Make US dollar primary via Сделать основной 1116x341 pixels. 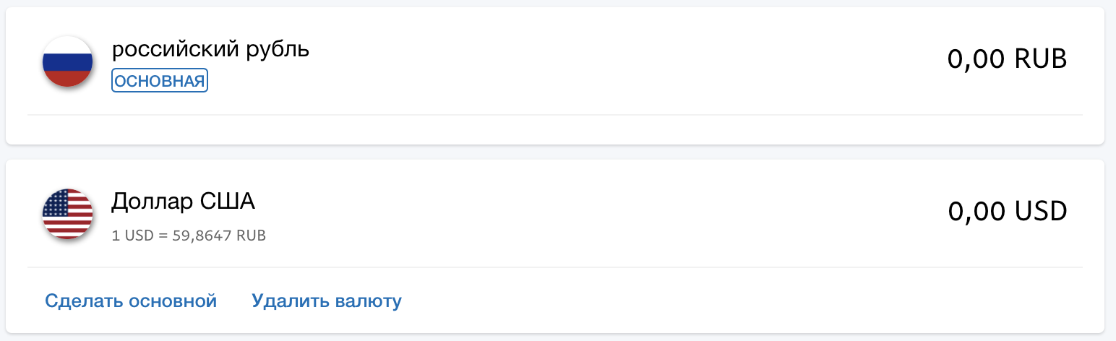coord(131,301)
